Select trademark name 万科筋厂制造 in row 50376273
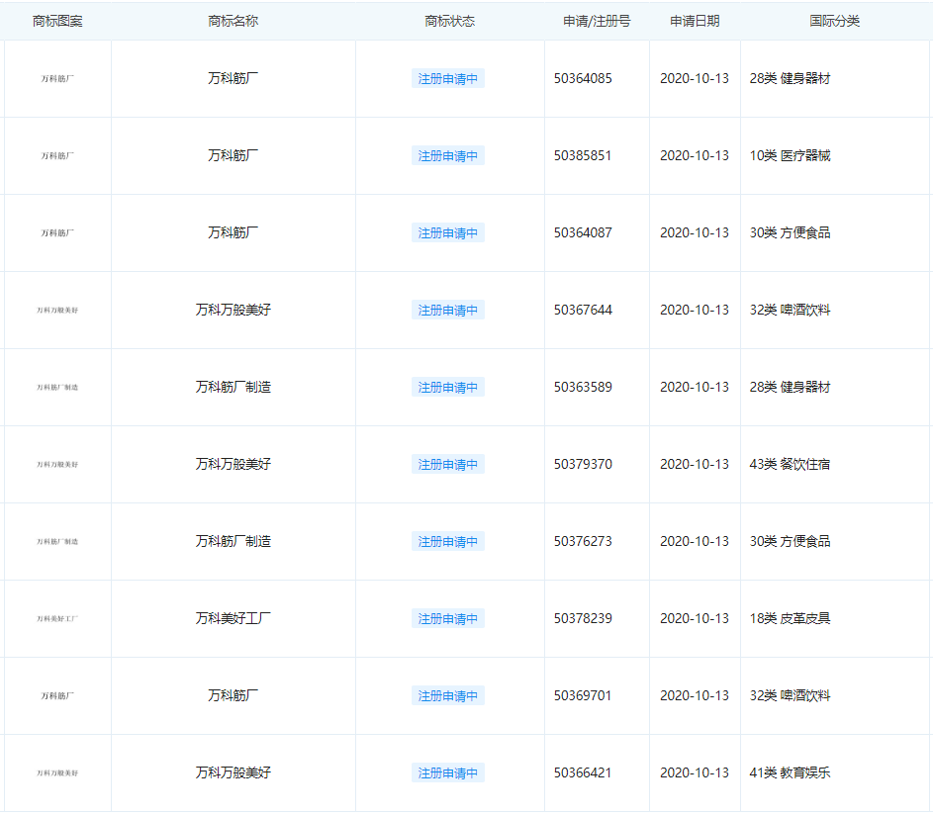Image resolution: width=933 pixels, height=816 pixels. (233, 541)
